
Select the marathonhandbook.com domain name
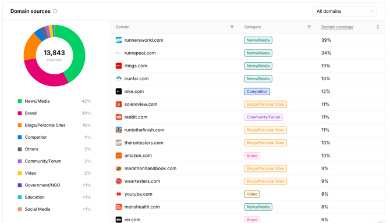(x=150, y=168)
